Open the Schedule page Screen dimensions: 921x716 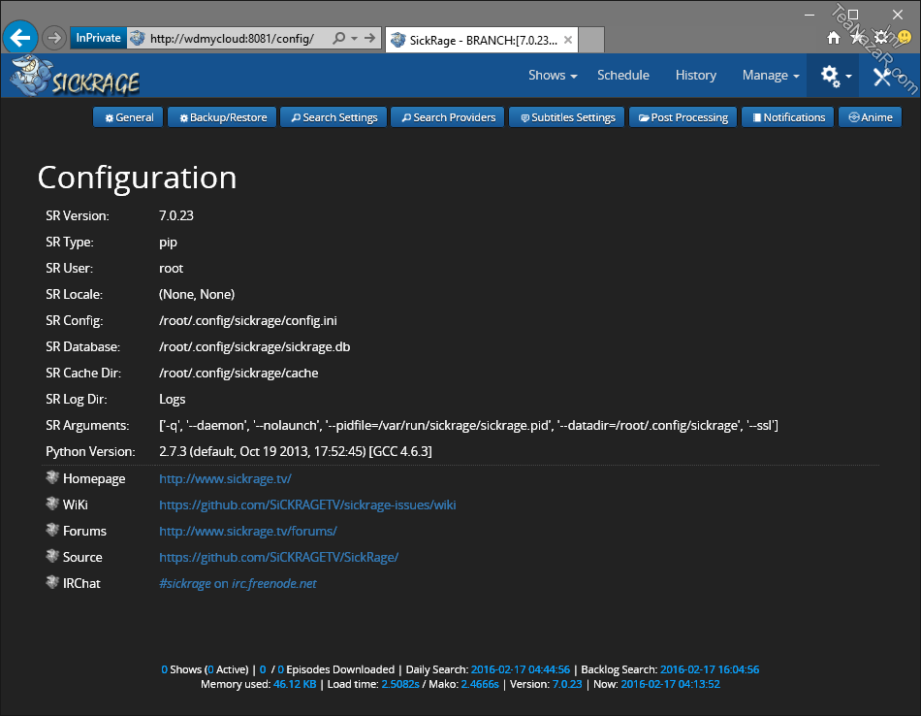pyautogui.click(x=623, y=76)
